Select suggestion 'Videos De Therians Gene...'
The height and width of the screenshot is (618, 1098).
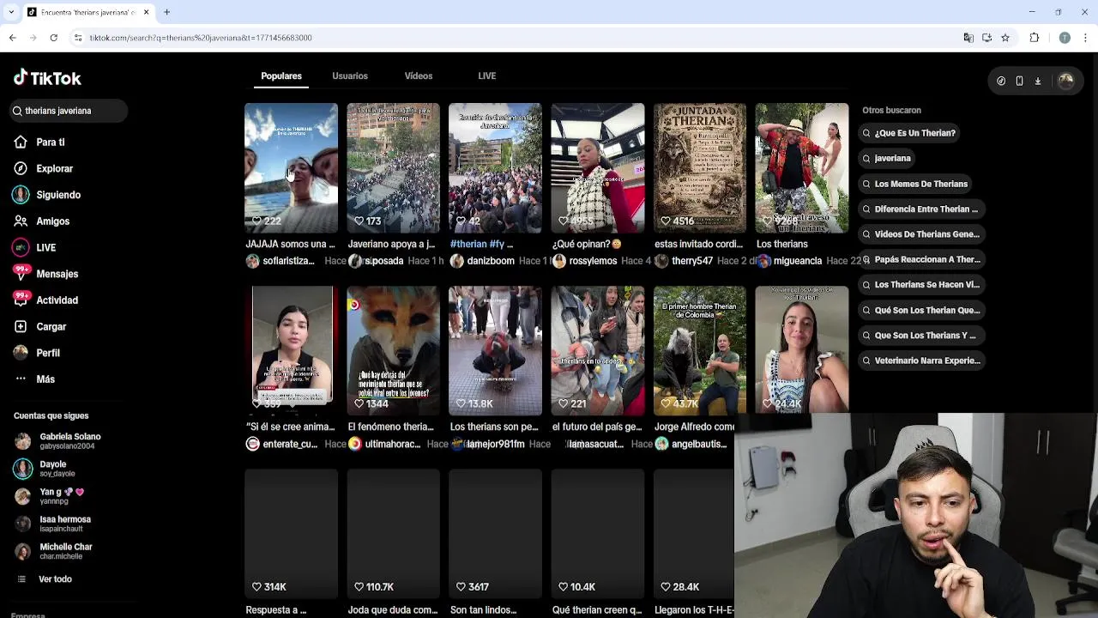pos(920,234)
